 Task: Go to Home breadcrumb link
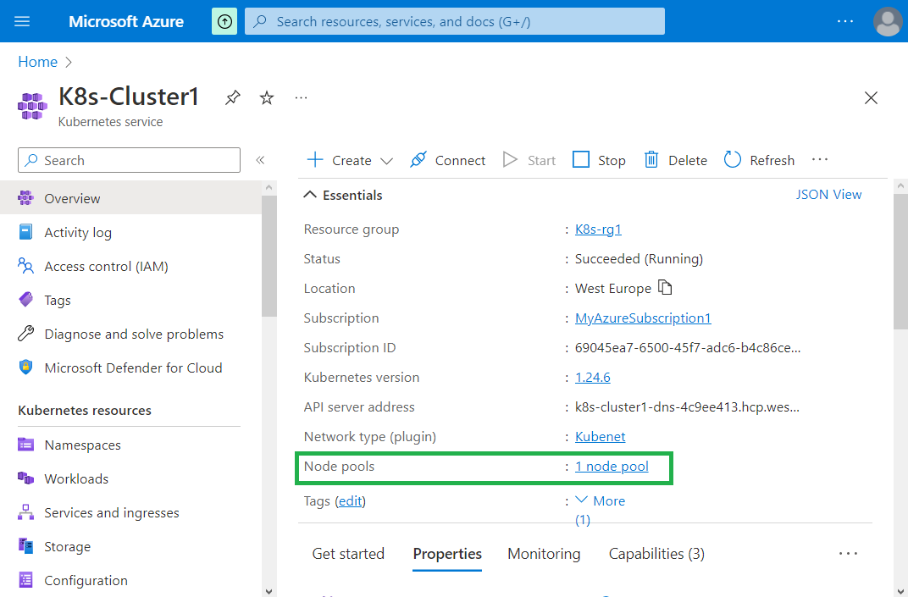point(37,62)
